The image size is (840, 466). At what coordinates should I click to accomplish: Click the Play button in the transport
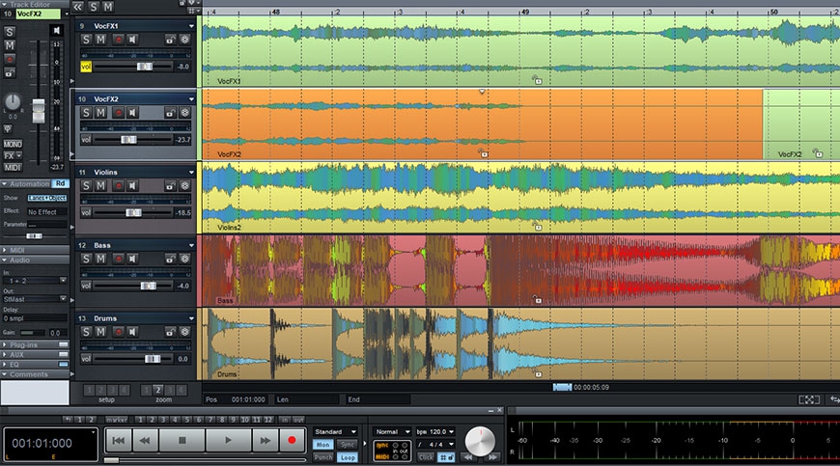[x=228, y=440]
